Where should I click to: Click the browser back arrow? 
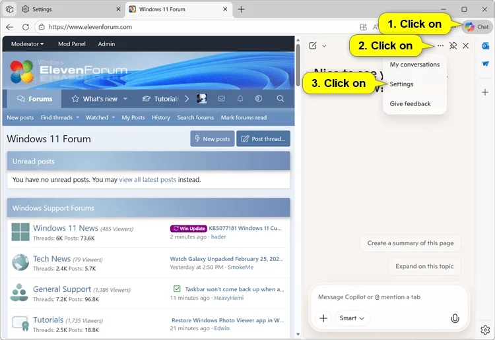tap(9, 27)
